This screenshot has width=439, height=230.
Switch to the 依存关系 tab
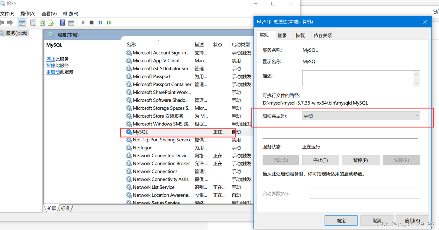tap(323, 36)
